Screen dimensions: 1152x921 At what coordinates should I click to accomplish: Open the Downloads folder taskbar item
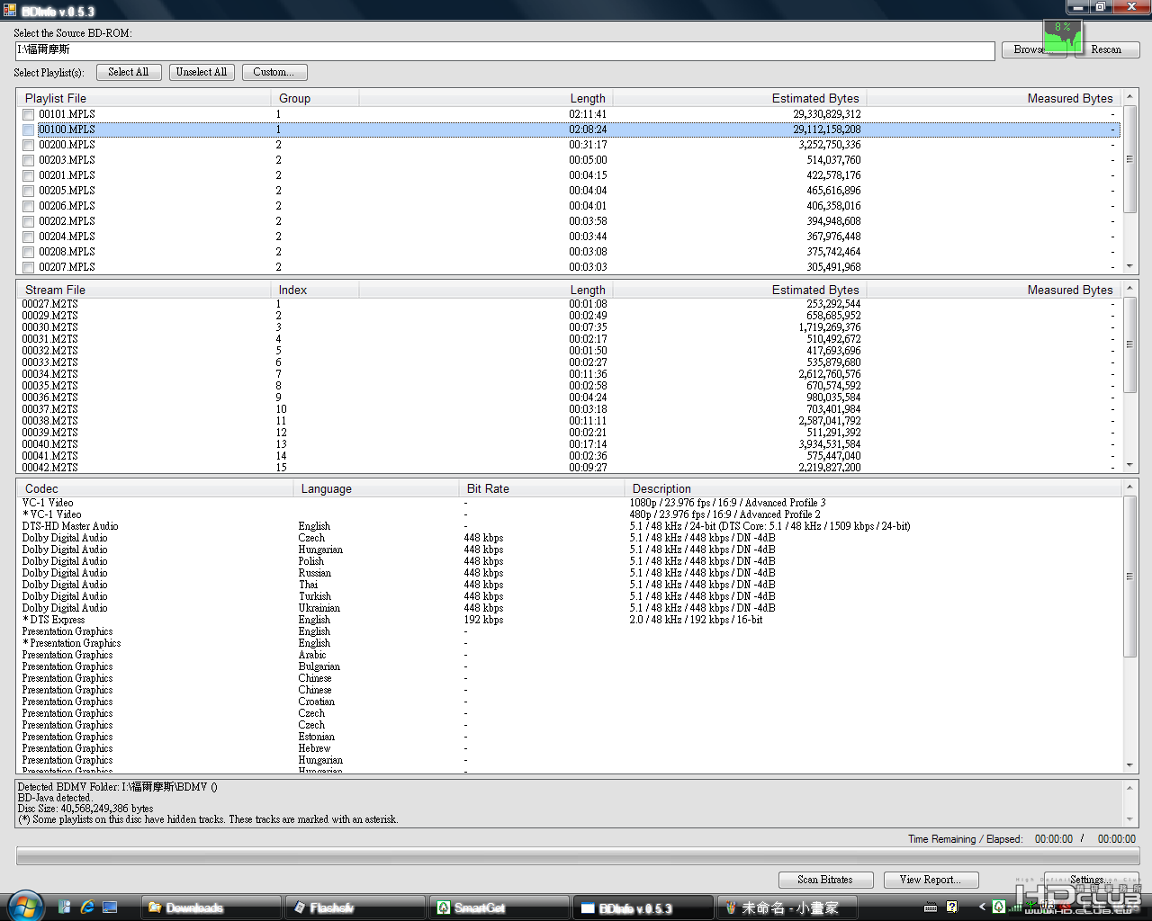tap(211, 908)
